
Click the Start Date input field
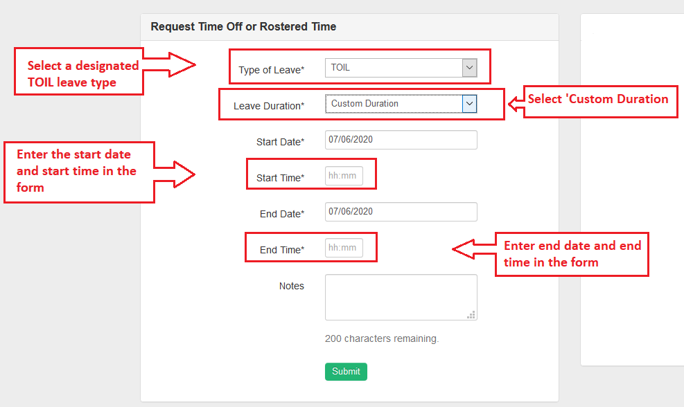401,140
